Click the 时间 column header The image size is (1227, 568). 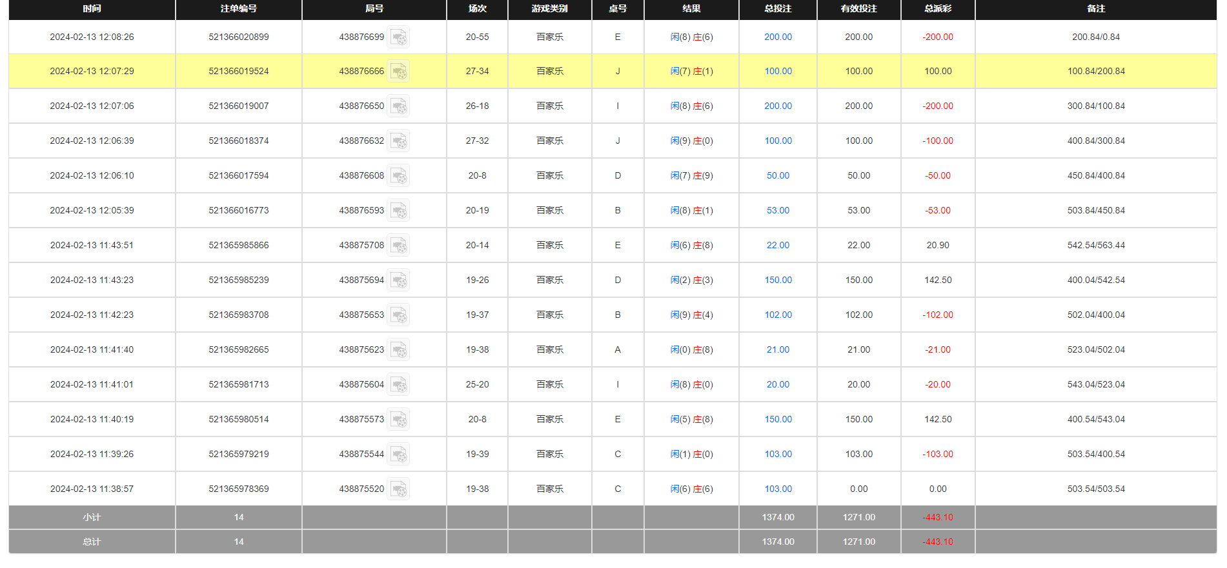click(x=92, y=9)
